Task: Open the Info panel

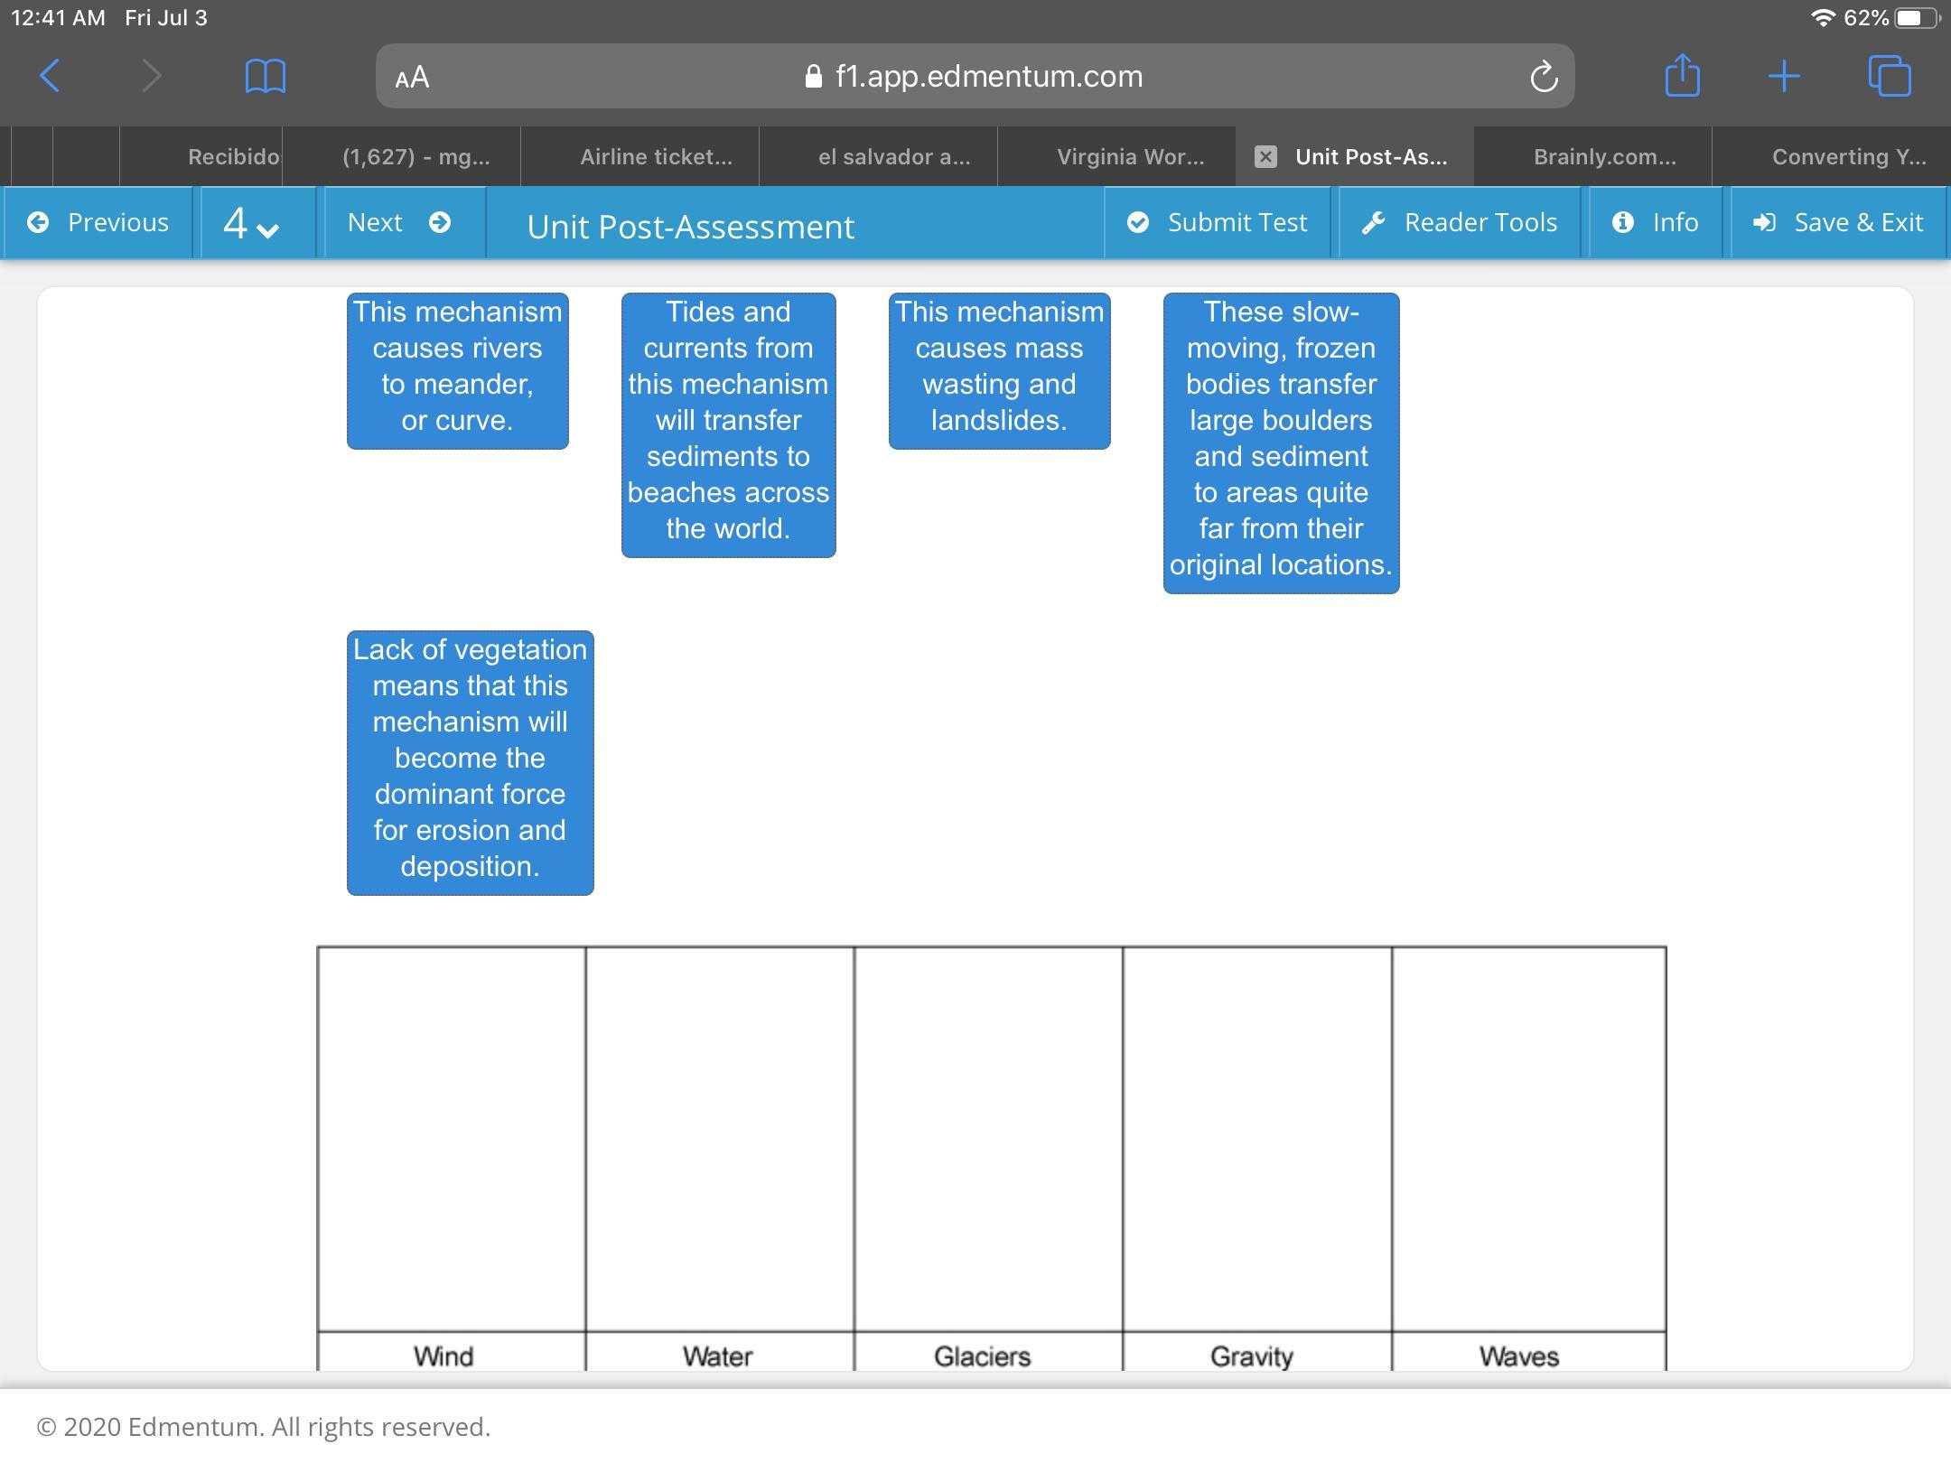Action: pos(1656,223)
